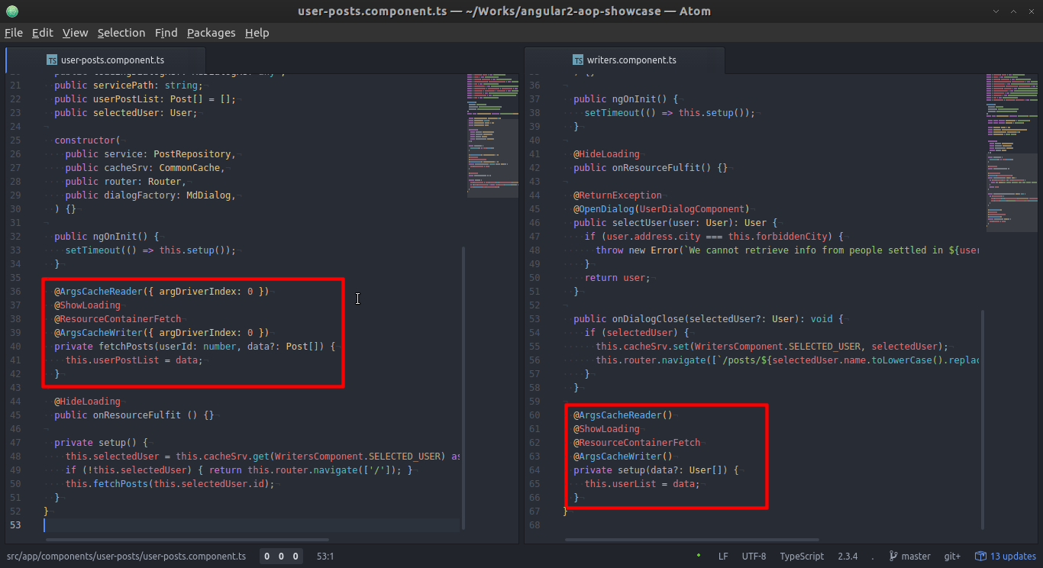Viewport: 1043px width, 568px height.
Task: Open the Selection menu
Action: (x=121, y=33)
